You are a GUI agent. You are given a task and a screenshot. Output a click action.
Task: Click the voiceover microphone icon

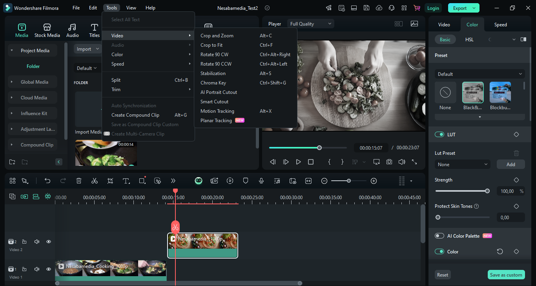261,181
